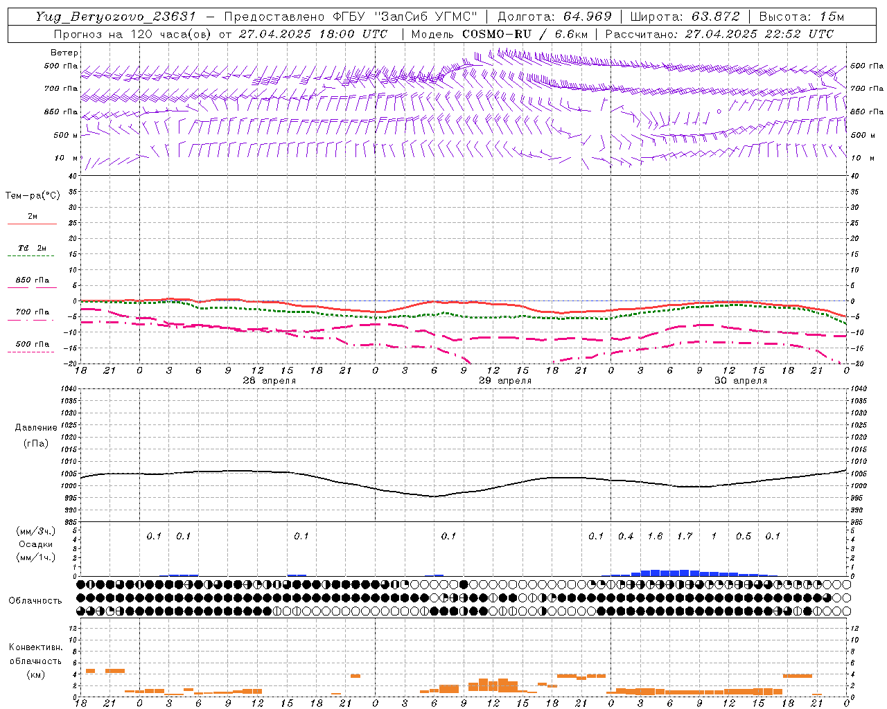
Task: Click the Долгота: 64.969 header value
Action: (554, 17)
